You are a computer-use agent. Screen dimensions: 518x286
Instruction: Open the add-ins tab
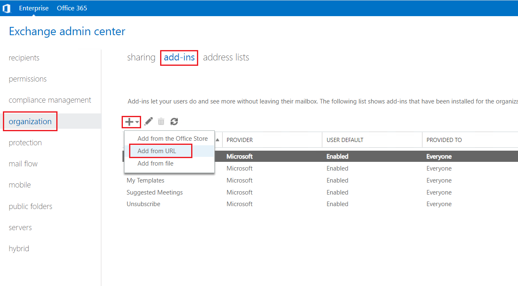tap(179, 58)
